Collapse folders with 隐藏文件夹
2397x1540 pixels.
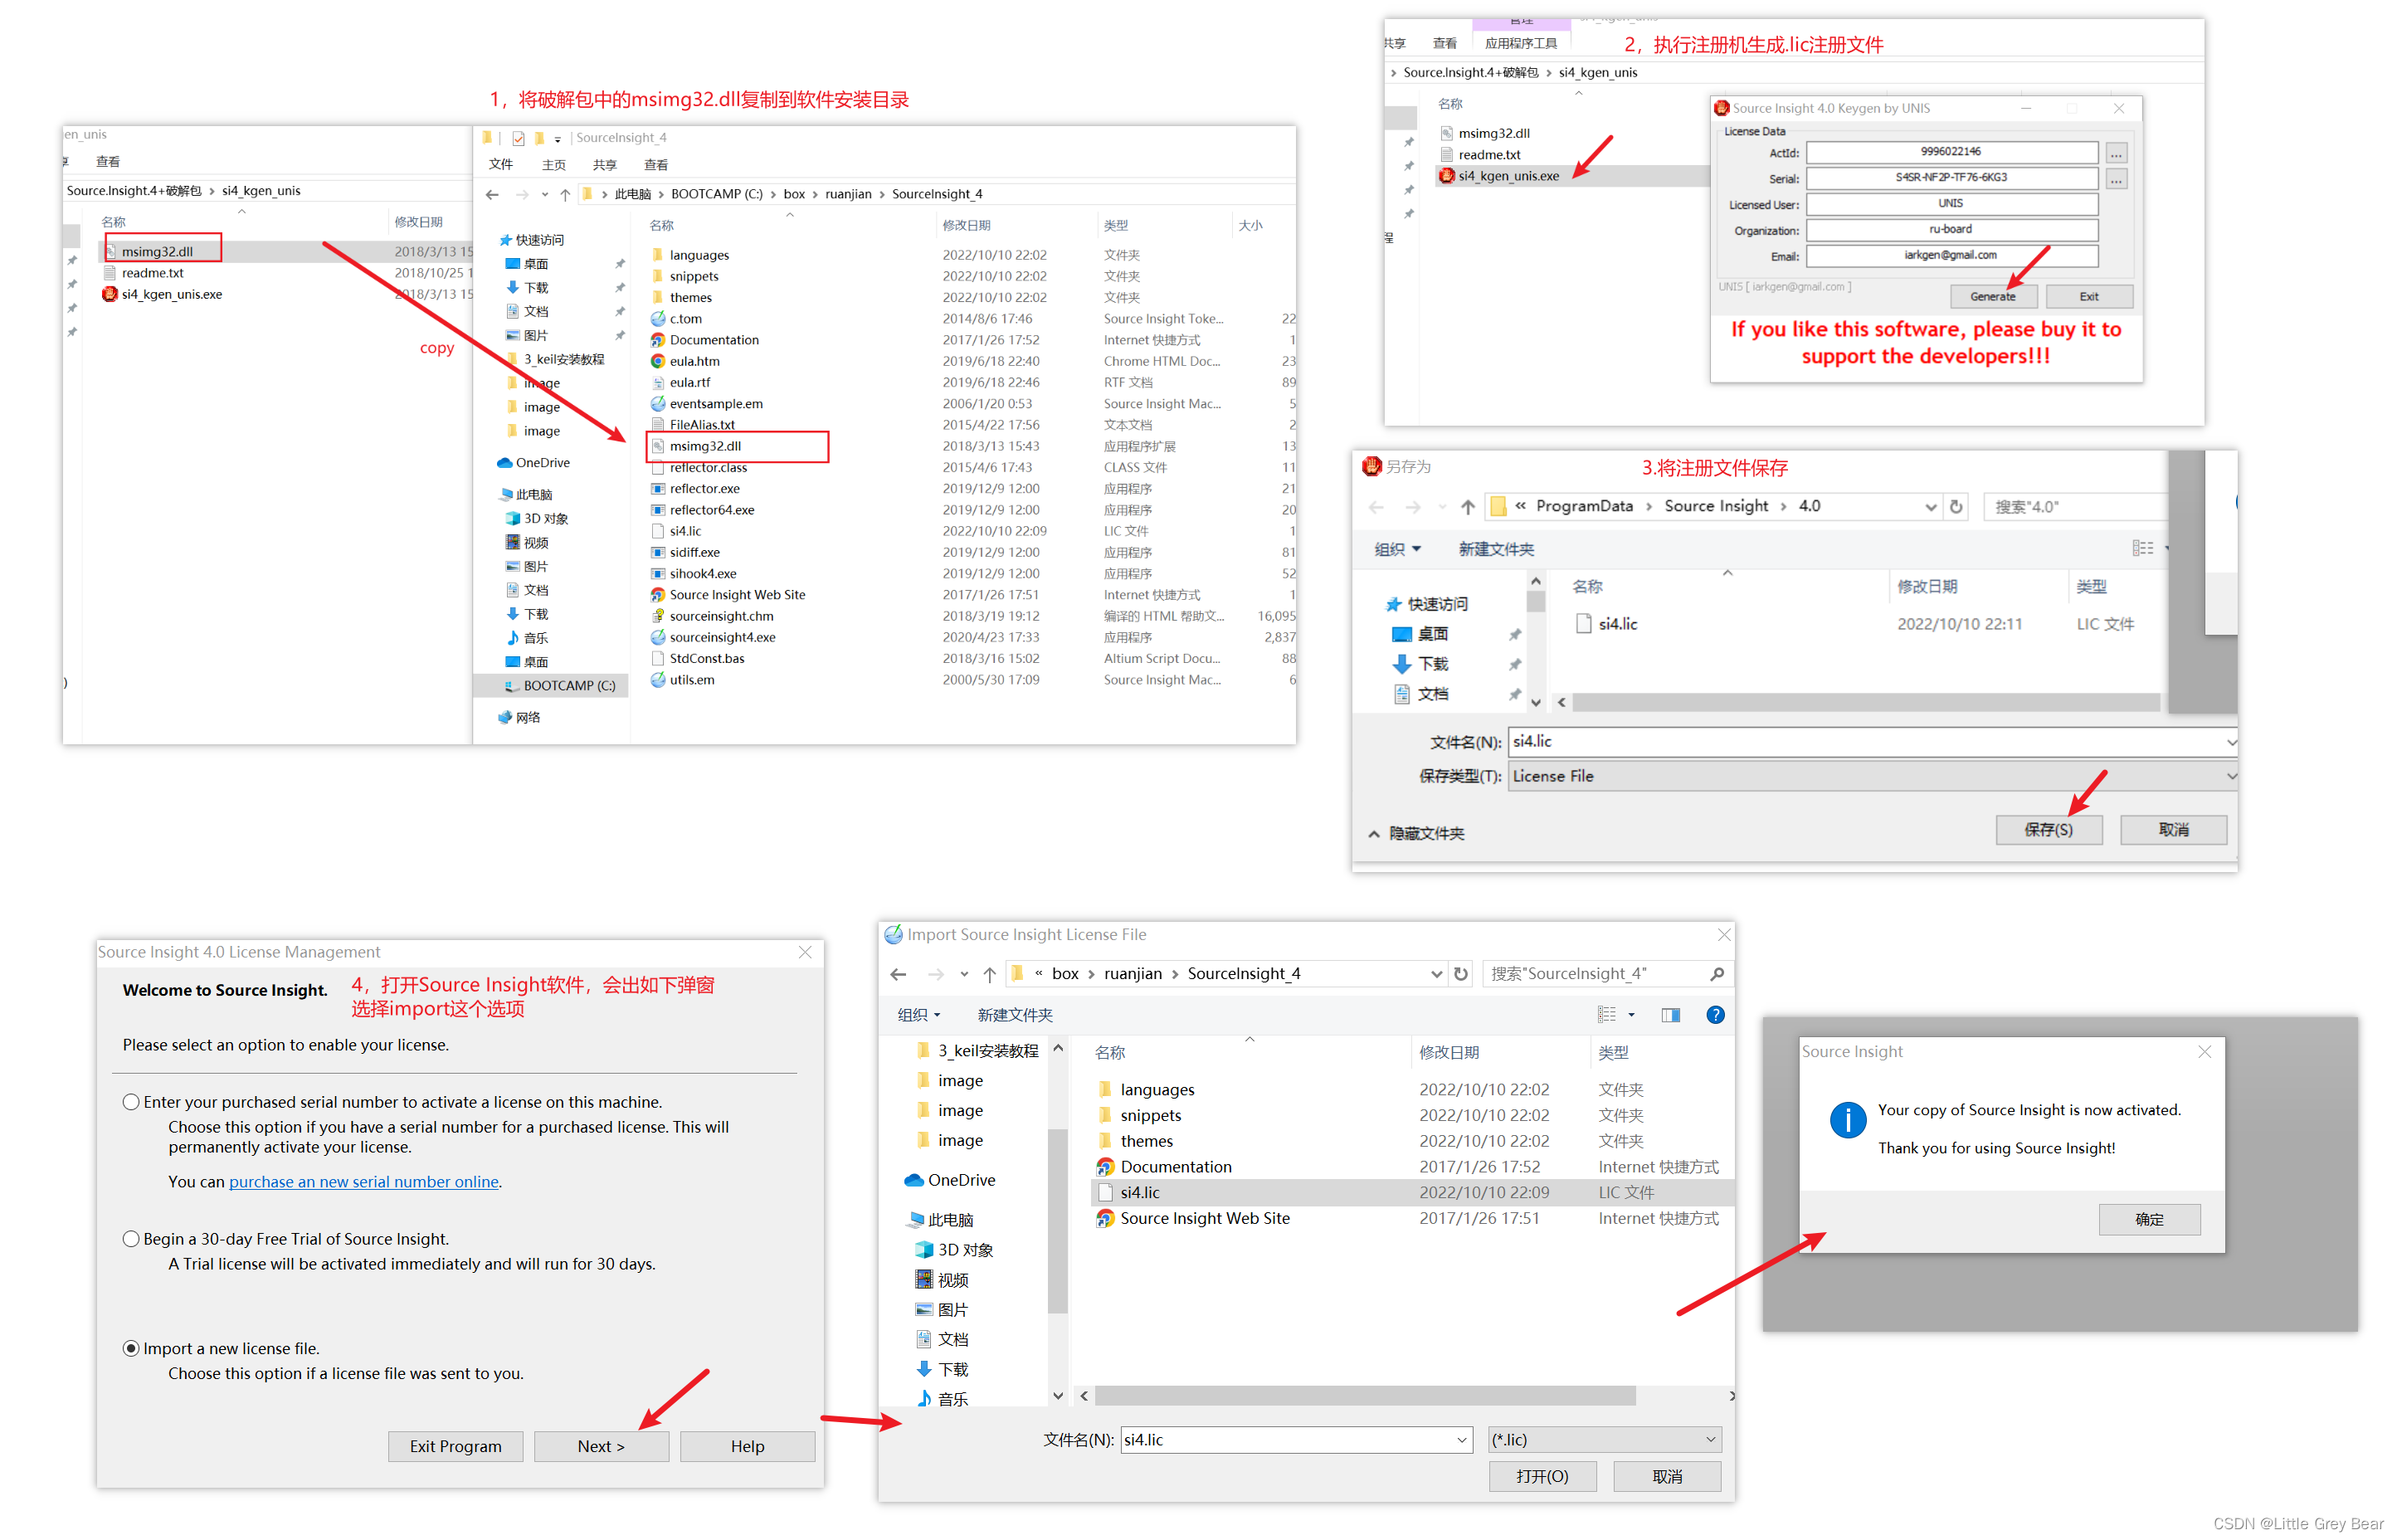[1415, 834]
